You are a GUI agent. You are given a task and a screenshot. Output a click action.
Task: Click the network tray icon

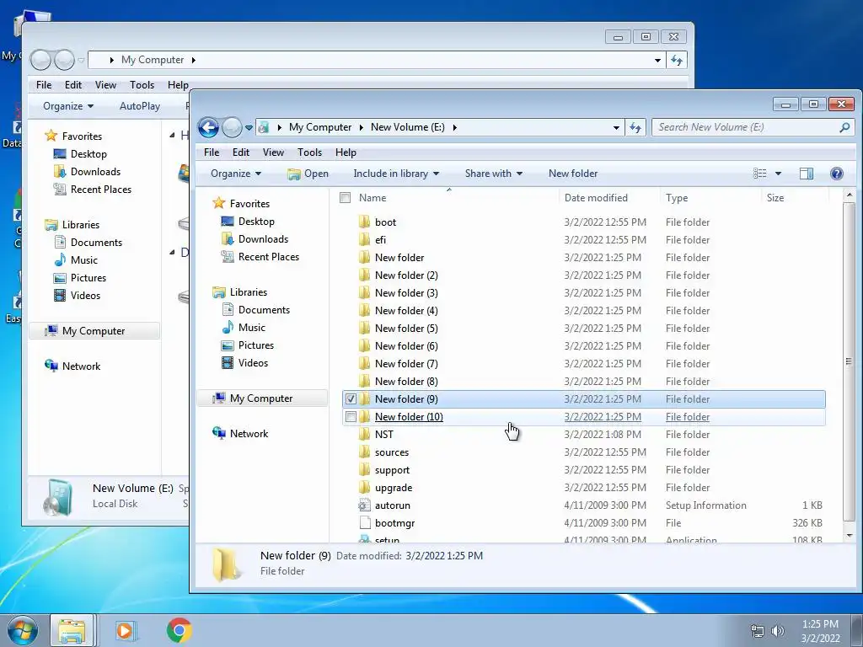tap(758, 631)
